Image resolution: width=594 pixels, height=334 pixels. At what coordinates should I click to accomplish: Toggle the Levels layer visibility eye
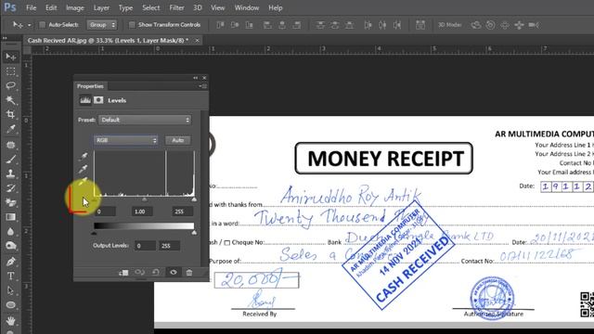174,272
